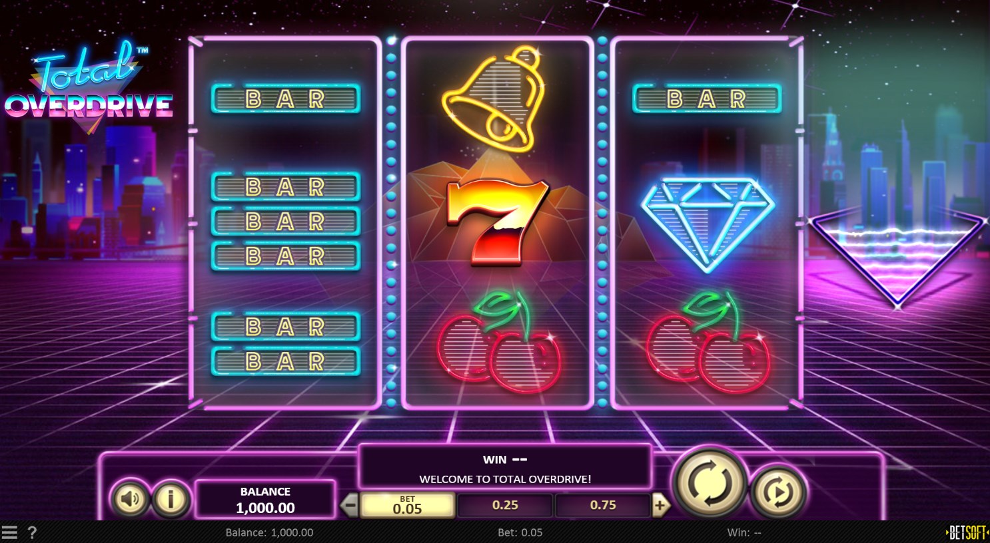
Task: Open the hamburger menu in bottom bar
Action: [9, 532]
